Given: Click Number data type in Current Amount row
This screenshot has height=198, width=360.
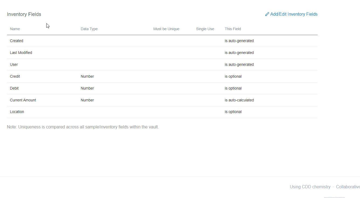Looking at the screenshot, I should click(87, 100).
